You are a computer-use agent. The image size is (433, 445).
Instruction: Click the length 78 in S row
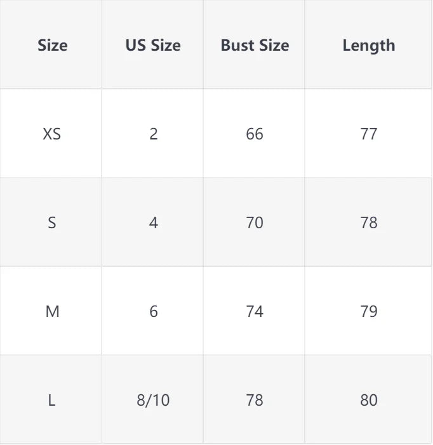pyautogui.click(x=368, y=223)
